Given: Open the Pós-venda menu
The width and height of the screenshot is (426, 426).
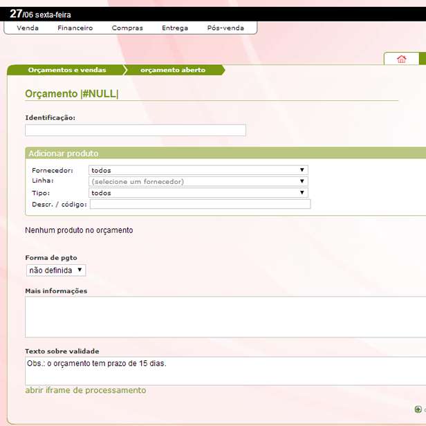Looking at the screenshot, I should point(225,28).
